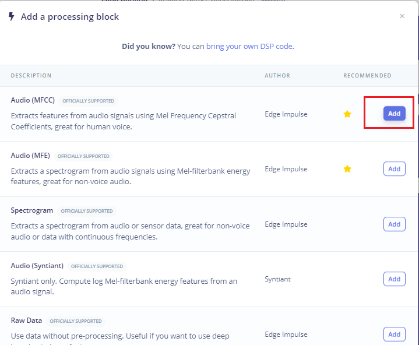Select the Audio (MFE) block title
This screenshot has height=345, width=419.
tap(30, 156)
